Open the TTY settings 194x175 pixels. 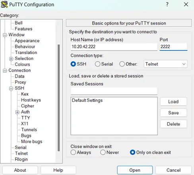[x=25, y=118]
